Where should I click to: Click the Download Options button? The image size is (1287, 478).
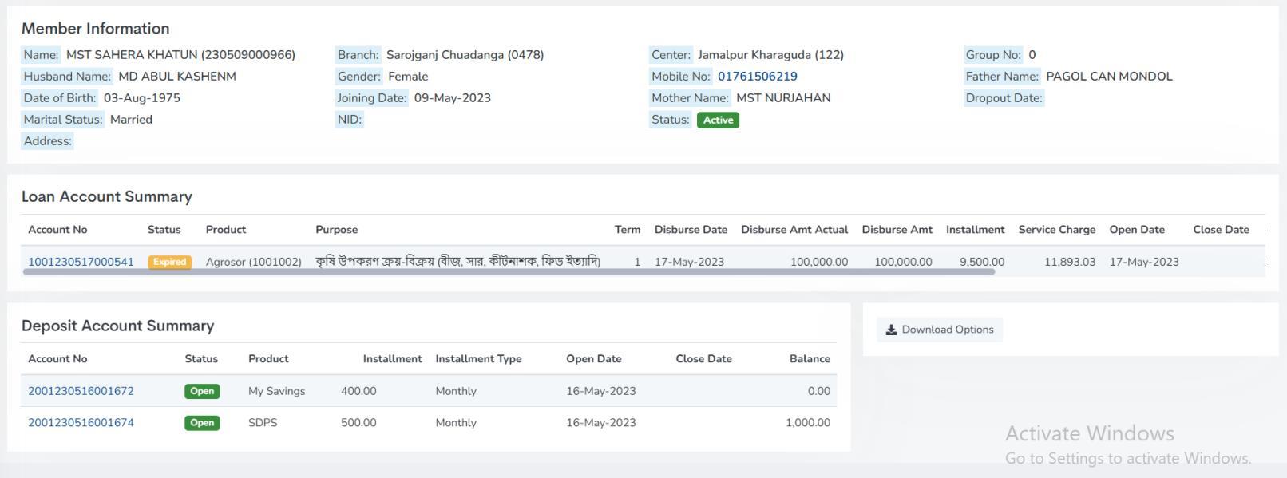coord(940,330)
